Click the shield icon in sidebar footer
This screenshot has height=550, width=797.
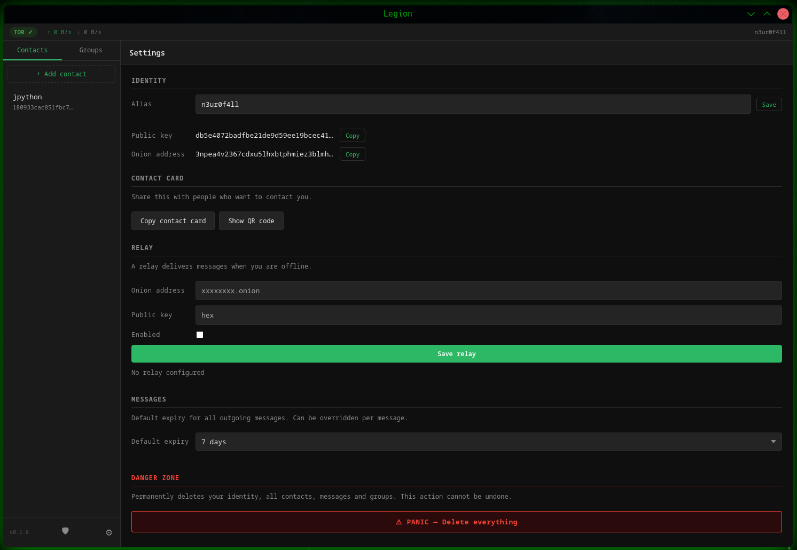point(65,531)
